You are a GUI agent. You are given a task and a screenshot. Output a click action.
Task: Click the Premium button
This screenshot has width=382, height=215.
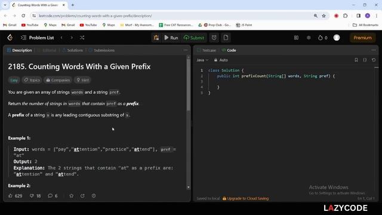(x=362, y=38)
